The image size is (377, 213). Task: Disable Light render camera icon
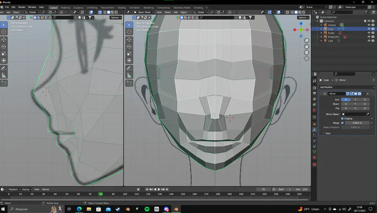tap(373, 41)
